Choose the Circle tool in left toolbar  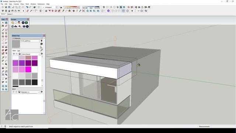3,36
